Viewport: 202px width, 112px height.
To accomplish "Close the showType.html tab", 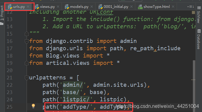I will [x=173, y=6].
